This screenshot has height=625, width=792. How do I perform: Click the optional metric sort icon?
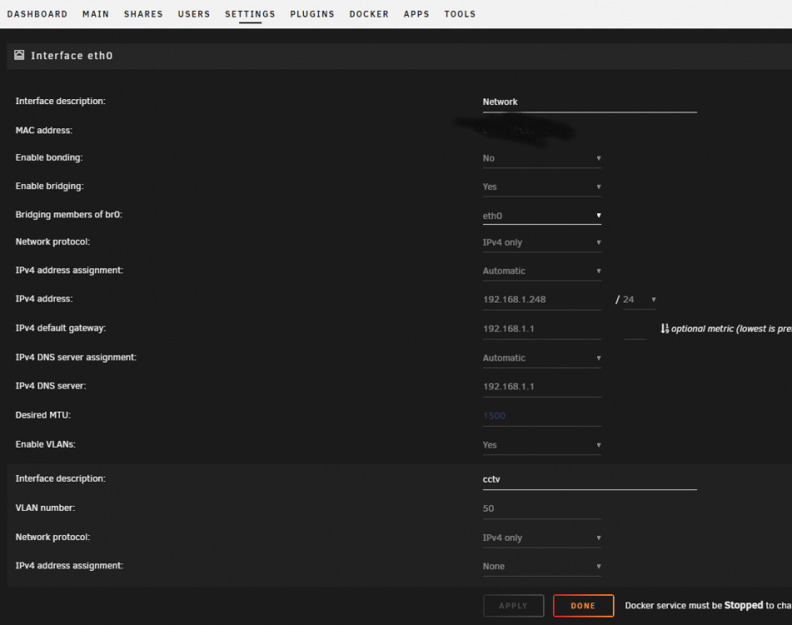(x=665, y=329)
